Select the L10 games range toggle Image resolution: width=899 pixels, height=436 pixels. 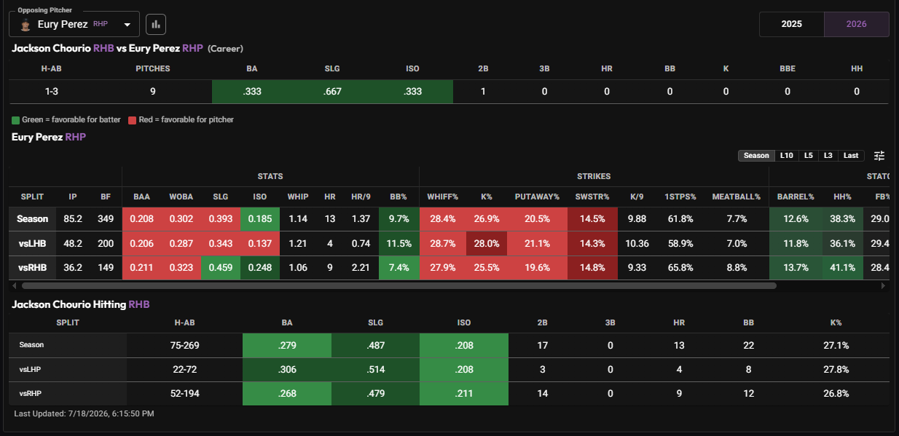click(787, 156)
